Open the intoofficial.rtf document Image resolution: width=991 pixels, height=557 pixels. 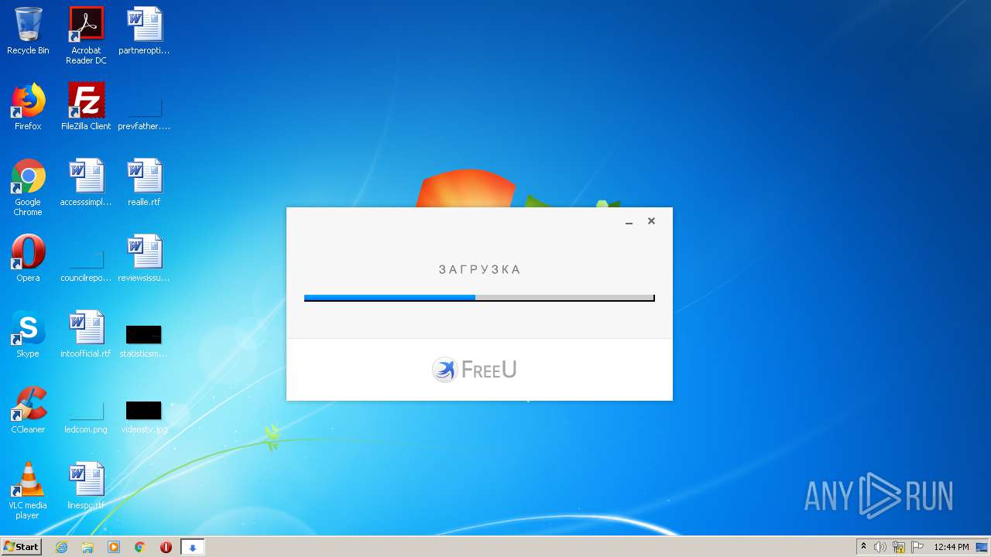86,335
